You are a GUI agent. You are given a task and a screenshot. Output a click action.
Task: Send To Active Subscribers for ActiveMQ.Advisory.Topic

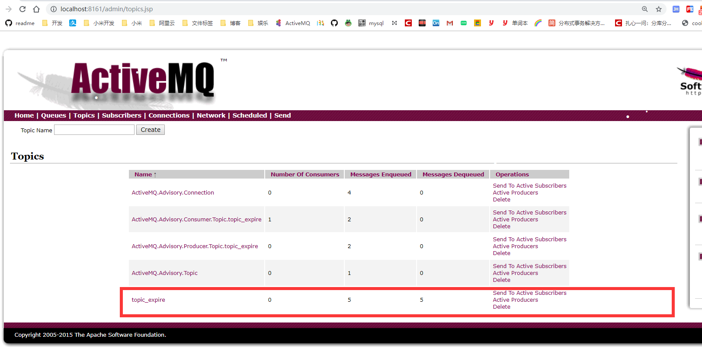click(x=529, y=266)
